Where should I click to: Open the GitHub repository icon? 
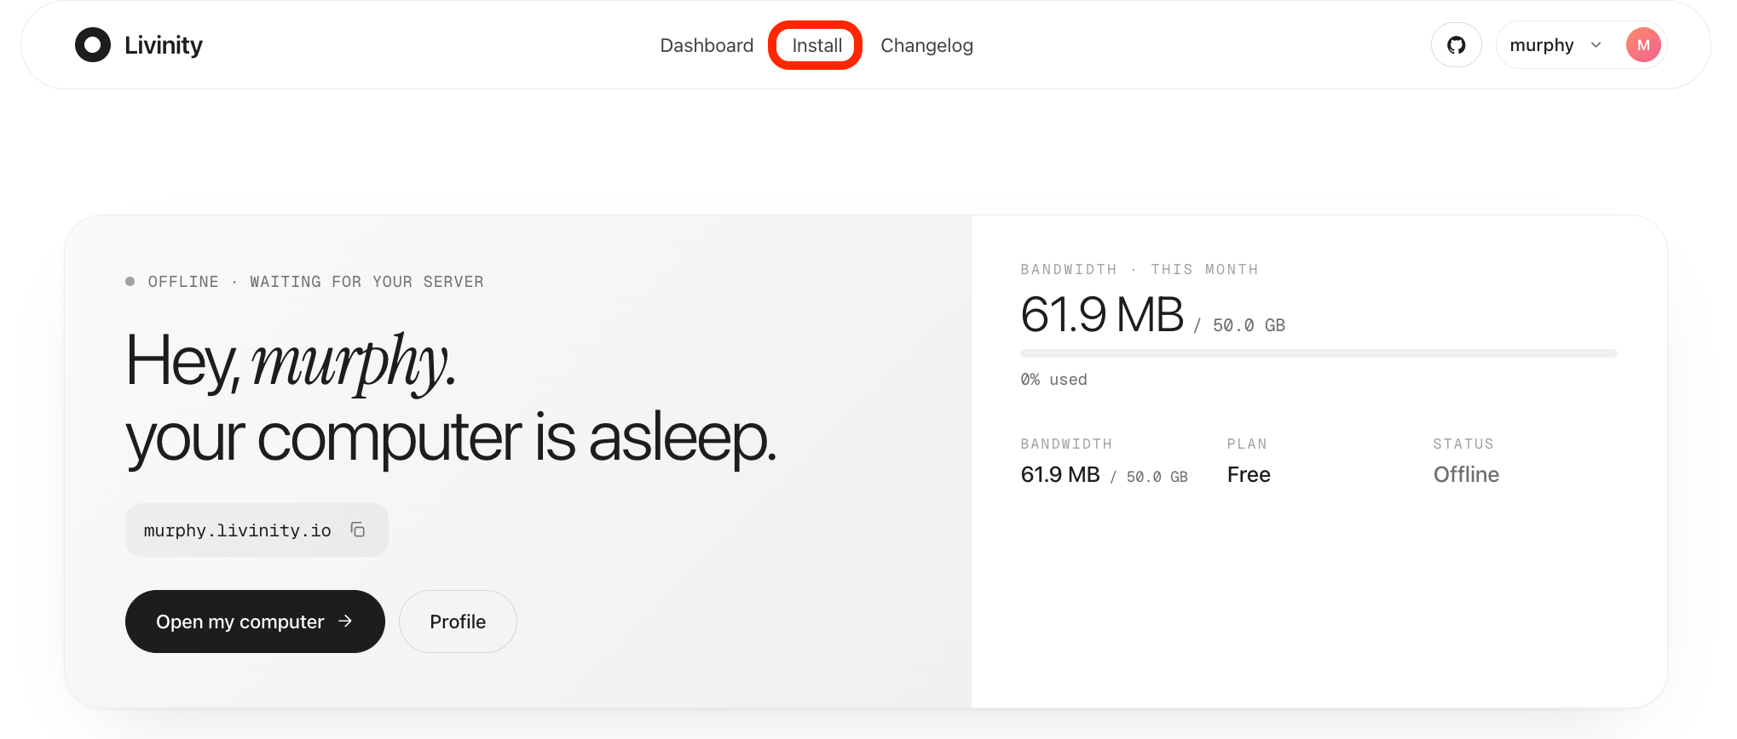pyautogui.click(x=1457, y=45)
